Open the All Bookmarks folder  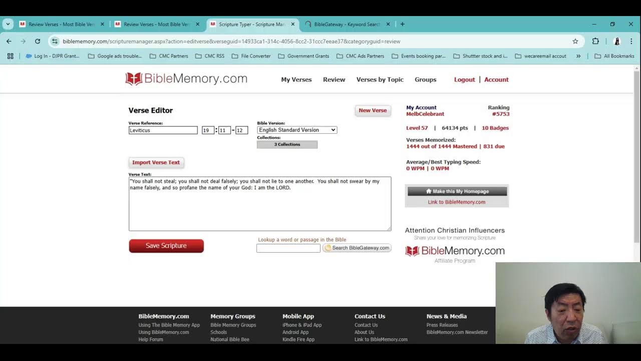pyautogui.click(x=614, y=56)
